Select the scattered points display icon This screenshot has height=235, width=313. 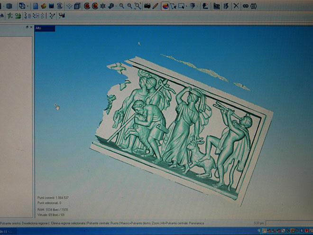[x=69, y=6]
